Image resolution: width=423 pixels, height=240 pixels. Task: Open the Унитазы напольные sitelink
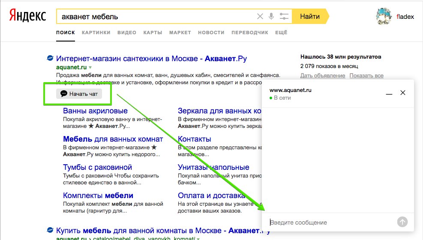[213, 167]
